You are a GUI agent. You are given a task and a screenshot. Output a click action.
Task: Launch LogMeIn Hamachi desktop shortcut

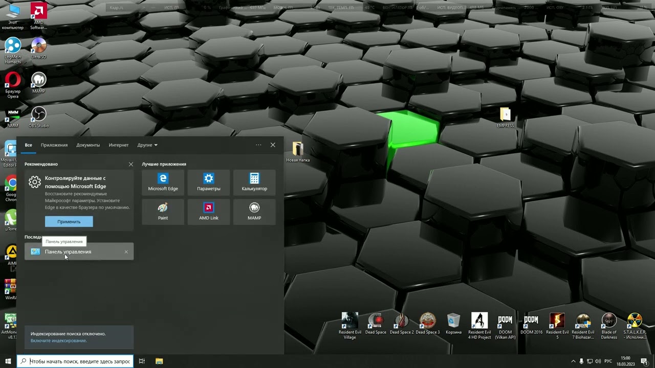point(13,51)
